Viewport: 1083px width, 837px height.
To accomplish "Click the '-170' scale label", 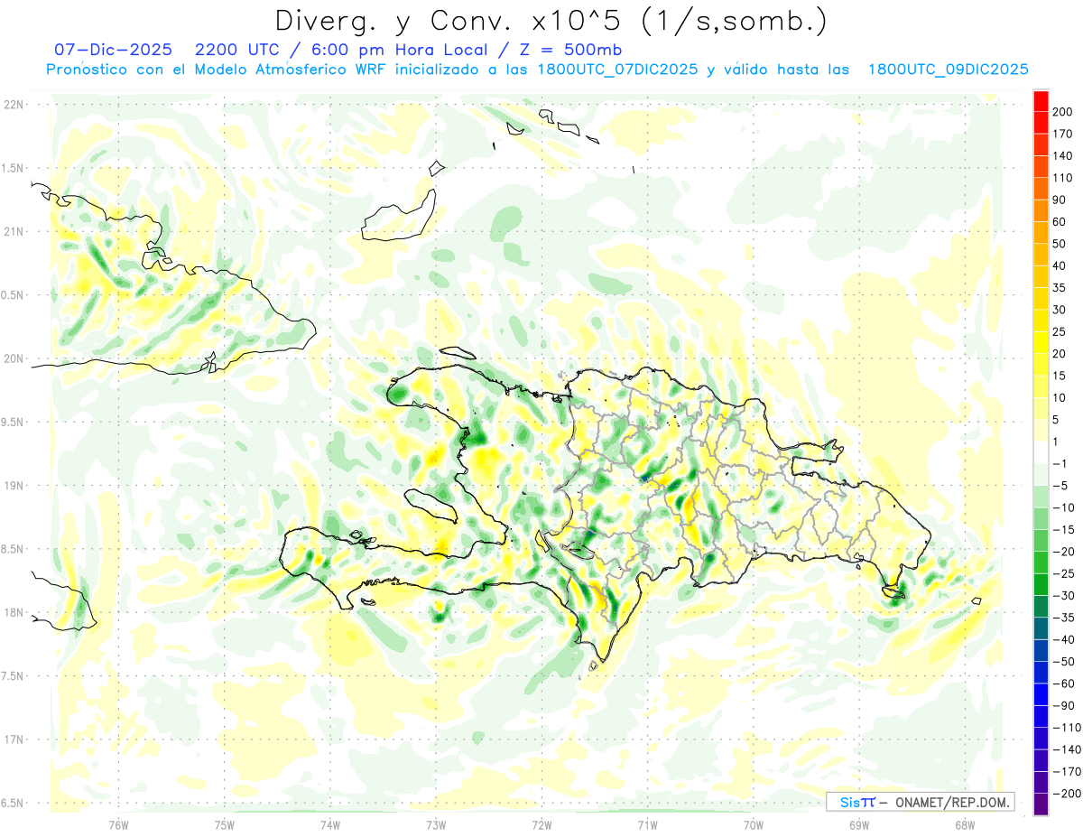I will (x=1069, y=772).
